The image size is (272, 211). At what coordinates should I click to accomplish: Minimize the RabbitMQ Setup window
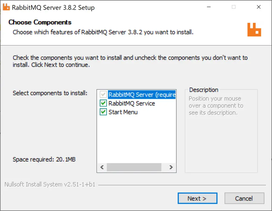click(209, 7)
